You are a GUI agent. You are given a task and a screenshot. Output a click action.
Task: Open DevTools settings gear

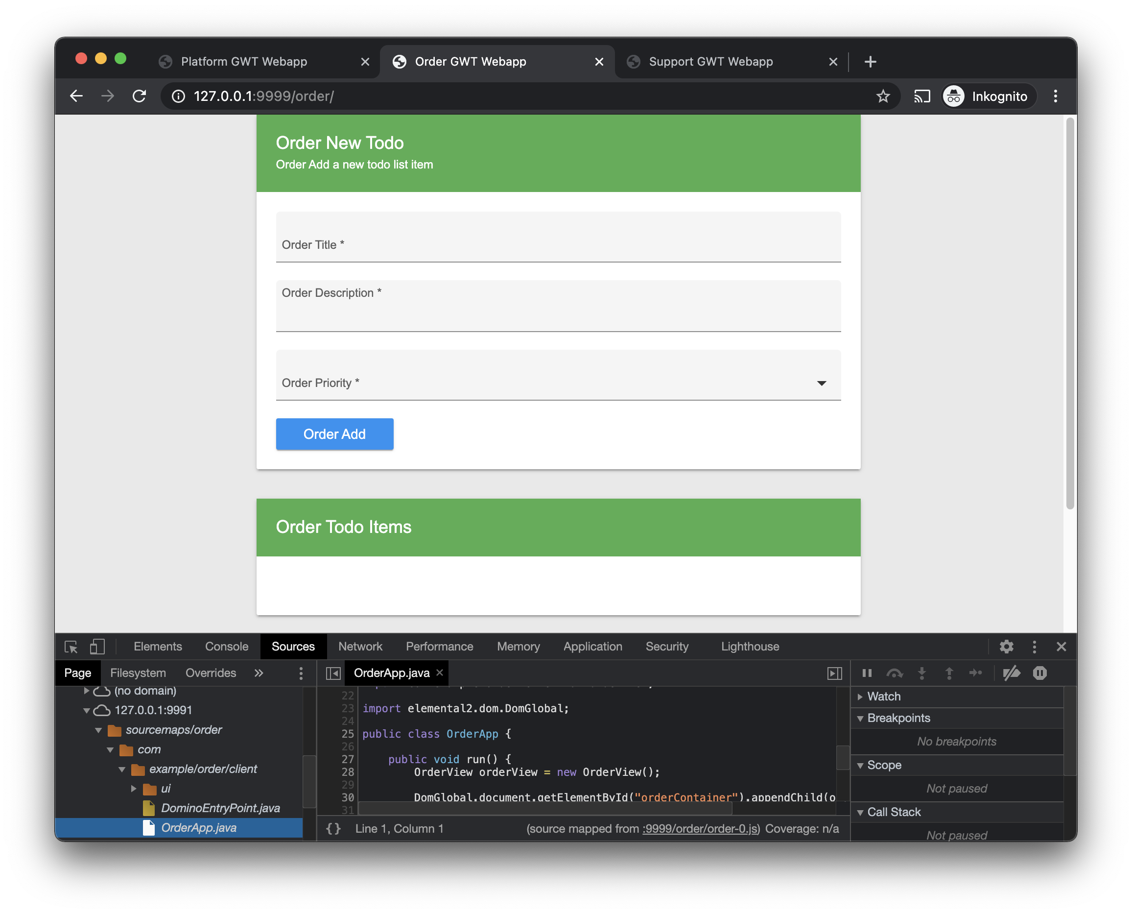click(1006, 647)
